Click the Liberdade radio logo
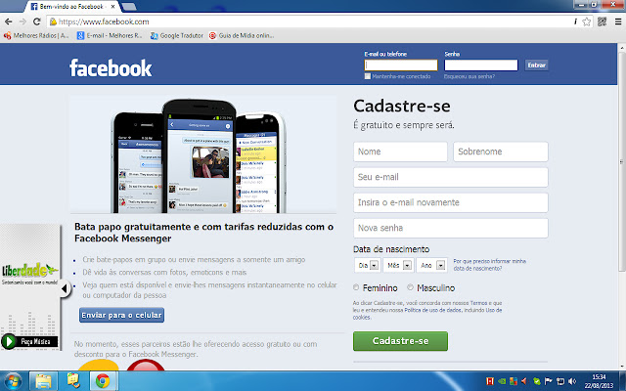Viewport: 626px width, 391px height. click(x=30, y=270)
